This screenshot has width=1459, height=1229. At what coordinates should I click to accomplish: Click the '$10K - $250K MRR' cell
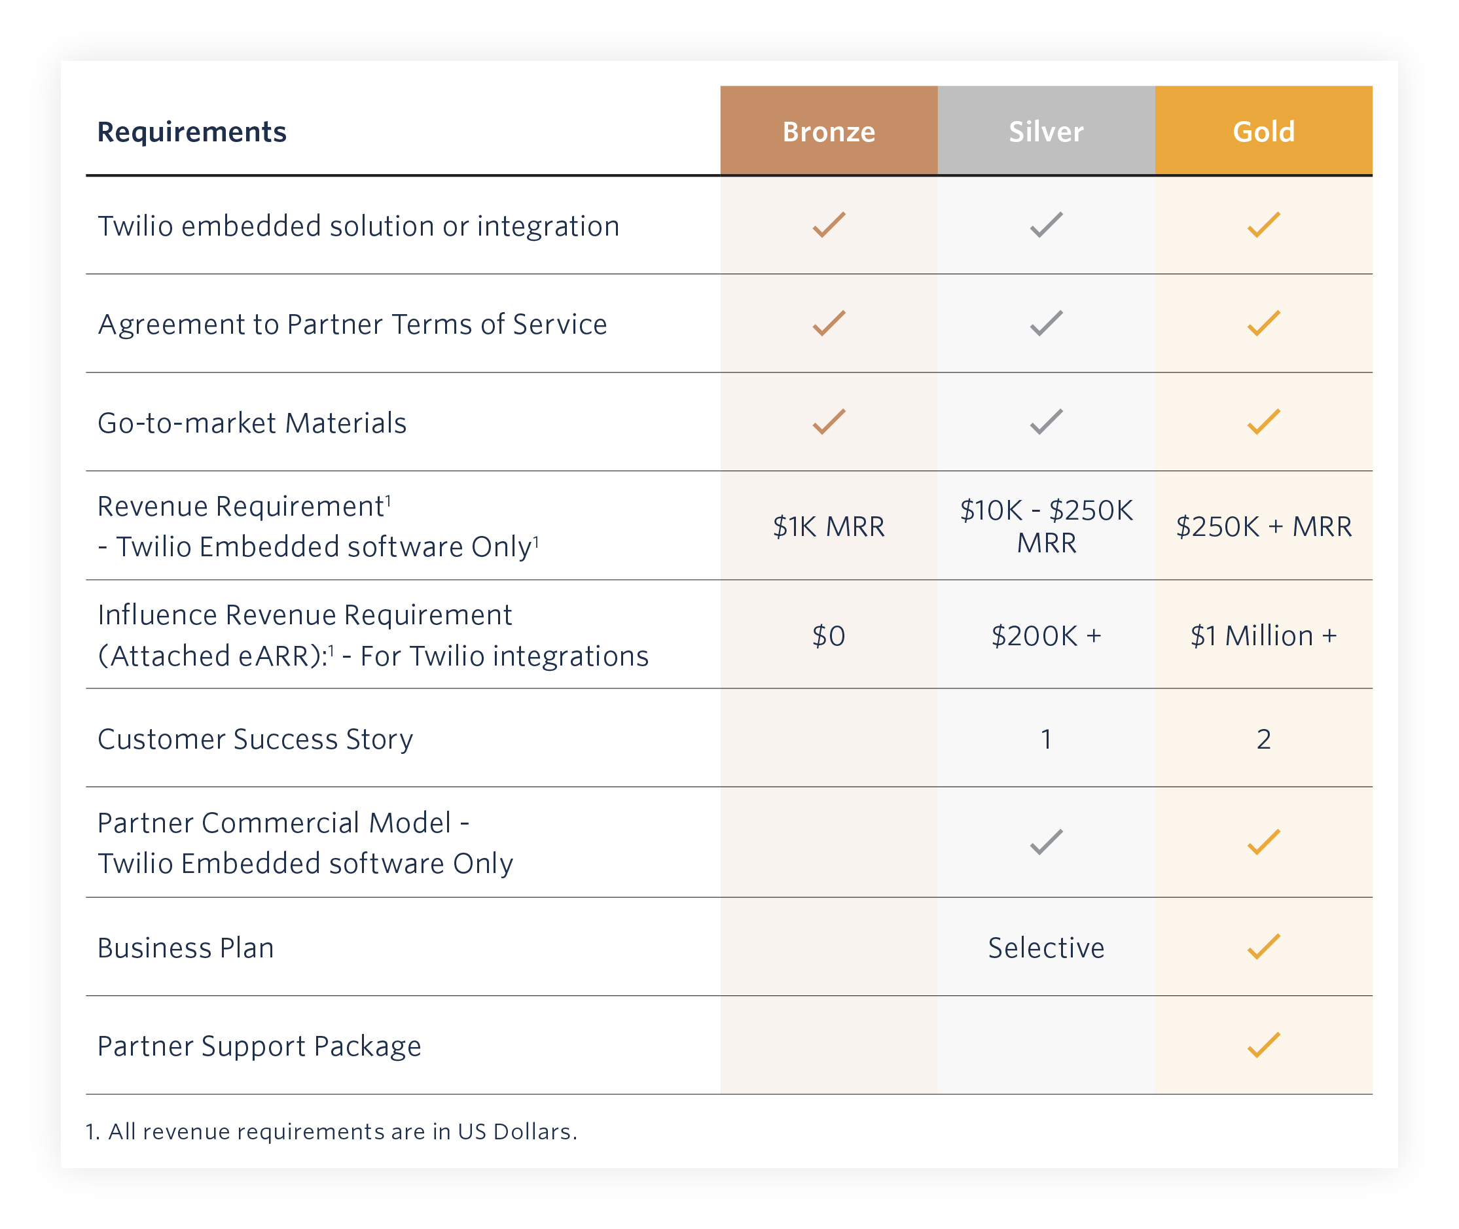click(x=1046, y=526)
